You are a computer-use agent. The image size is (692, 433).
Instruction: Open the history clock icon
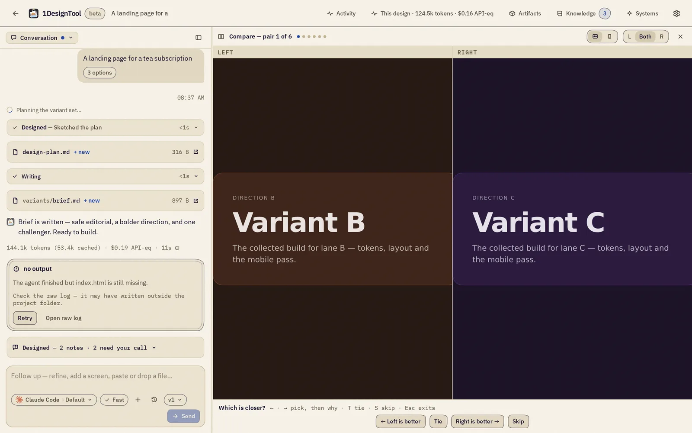(154, 400)
